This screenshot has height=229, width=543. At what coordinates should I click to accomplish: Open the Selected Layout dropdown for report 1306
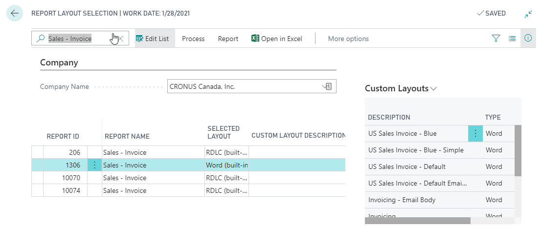pyautogui.click(x=226, y=165)
